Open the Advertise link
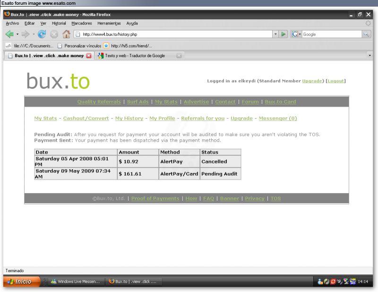Viewport: 378px width, 292px height. coord(196,102)
